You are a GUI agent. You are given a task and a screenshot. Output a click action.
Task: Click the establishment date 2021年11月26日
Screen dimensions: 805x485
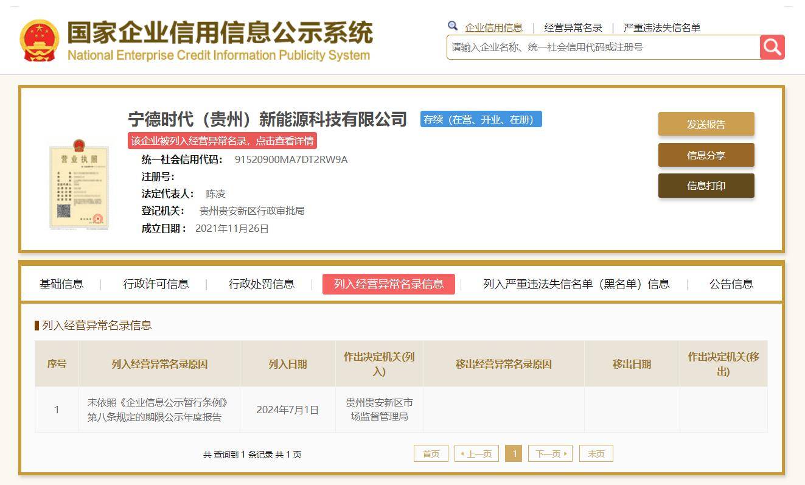232,228
